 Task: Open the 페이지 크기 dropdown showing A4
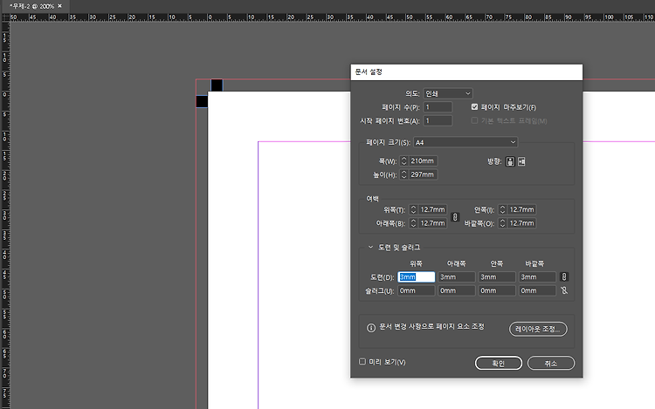coord(465,142)
